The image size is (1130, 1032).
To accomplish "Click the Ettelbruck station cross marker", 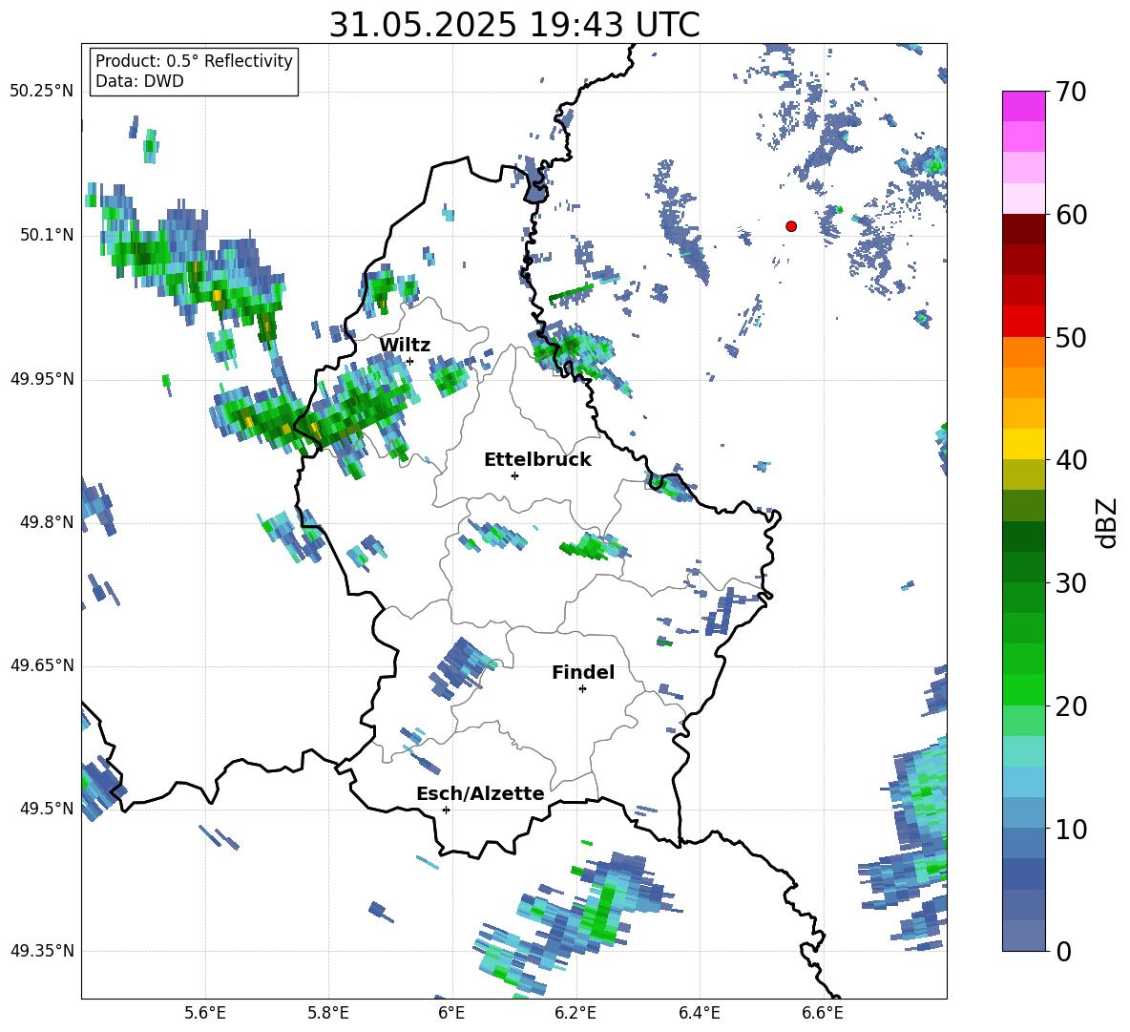I will 514,475.
